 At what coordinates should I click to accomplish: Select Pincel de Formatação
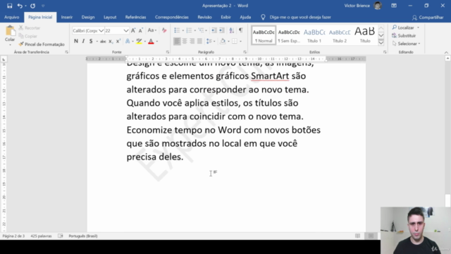pyautogui.click(x=42, y=44)
